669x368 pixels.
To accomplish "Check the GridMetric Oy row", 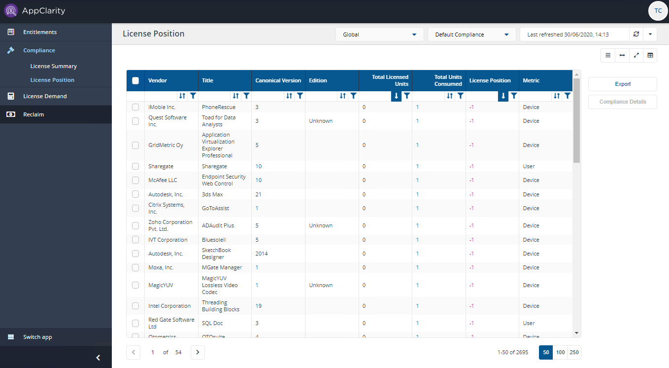I will click(x=135, y=145).
